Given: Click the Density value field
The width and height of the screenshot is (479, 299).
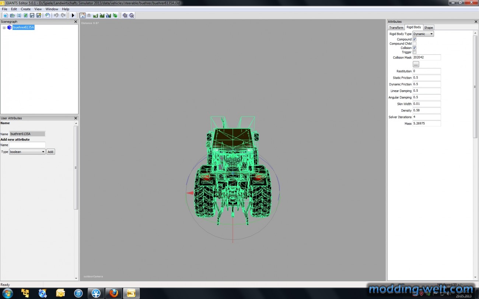Looking at the screenshot, I should coord(427,110).
